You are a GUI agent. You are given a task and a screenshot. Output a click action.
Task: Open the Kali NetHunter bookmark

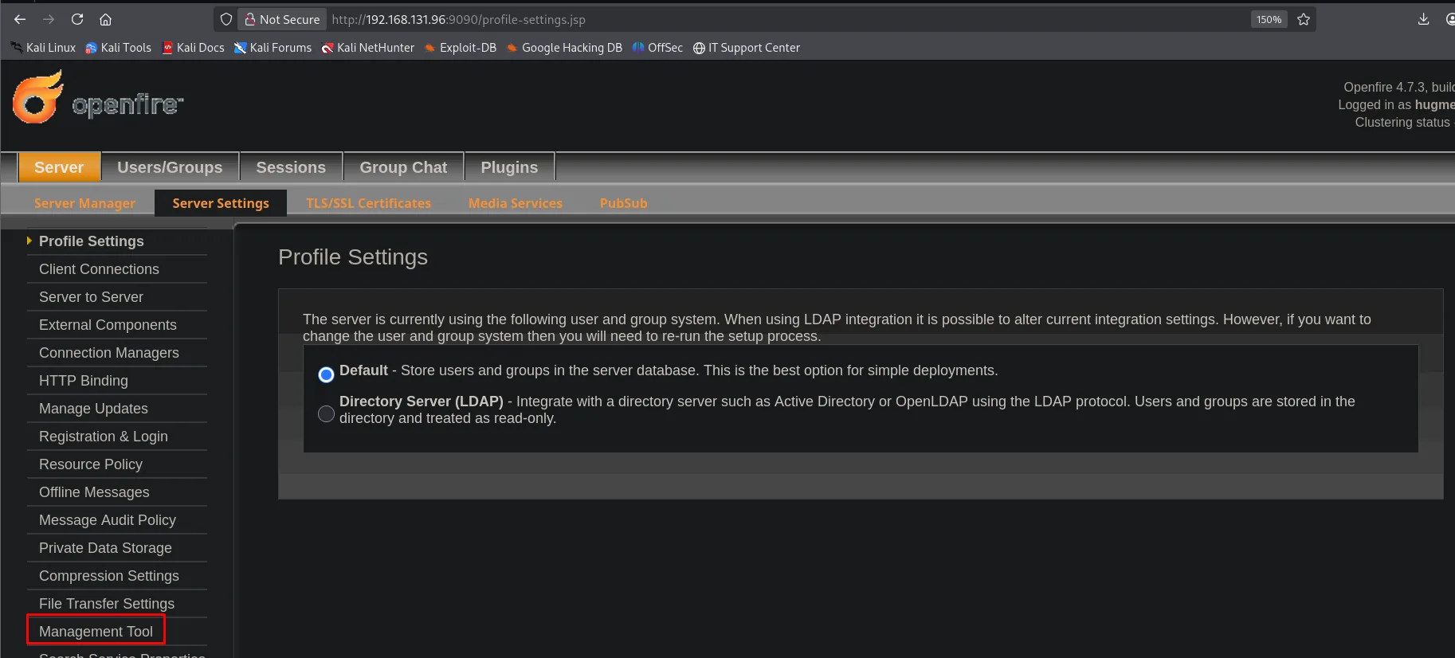click(368, 48)
